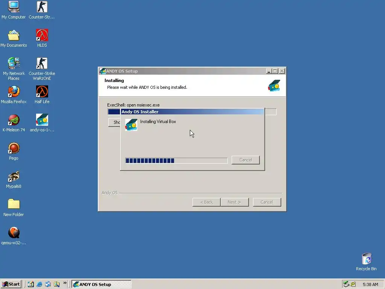Open the Start menu
The image size is (385, 289).
pos(11,284)
